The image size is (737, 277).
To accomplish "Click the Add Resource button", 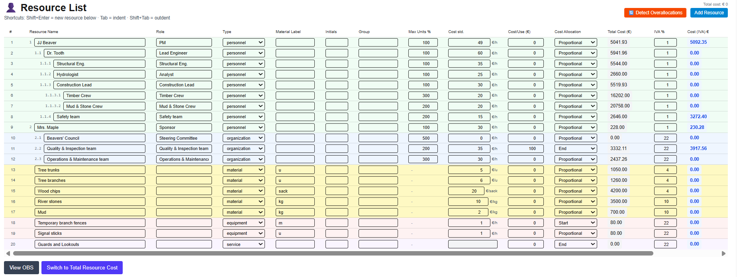I will pos(709,13).
